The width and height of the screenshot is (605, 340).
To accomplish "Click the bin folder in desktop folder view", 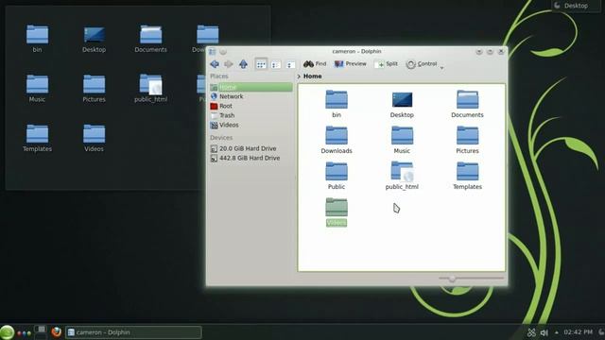I will click(x=37, y=39).
